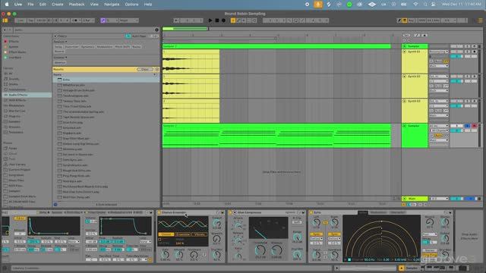Click the macOS Spotlight search icon
Viewport: 486px width, 273px height.
425,5
